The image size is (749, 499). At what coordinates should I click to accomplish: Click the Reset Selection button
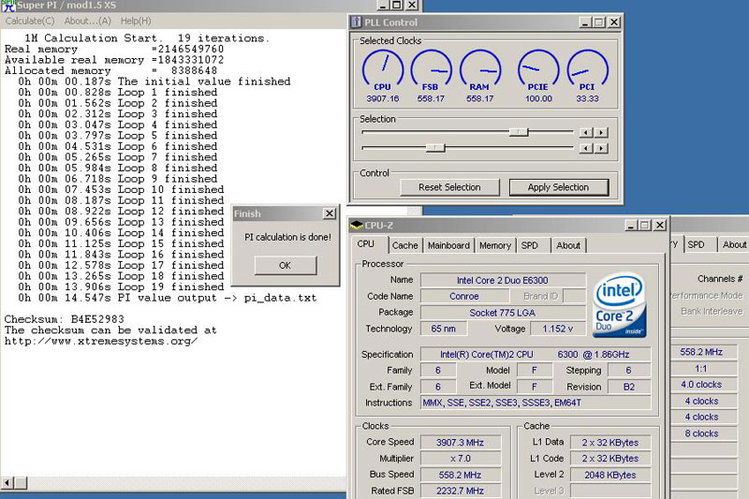[449, 187]
